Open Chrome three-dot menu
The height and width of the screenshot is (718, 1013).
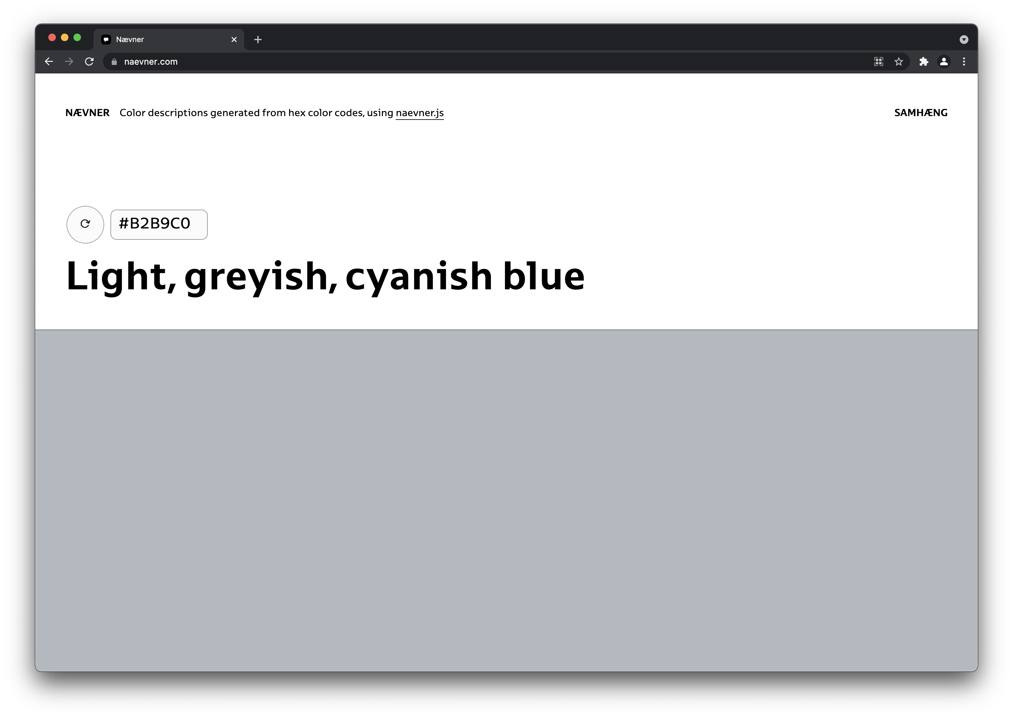(x=964, y=62)
